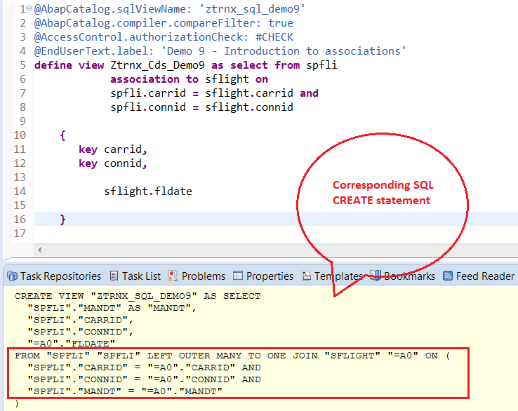Screen dimensions: 518x411
Task: Click the editor horizontal scroll left arrow
Action: point(39,250)
